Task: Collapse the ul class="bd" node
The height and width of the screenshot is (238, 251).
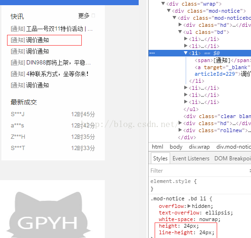Action: click(180, 32)
